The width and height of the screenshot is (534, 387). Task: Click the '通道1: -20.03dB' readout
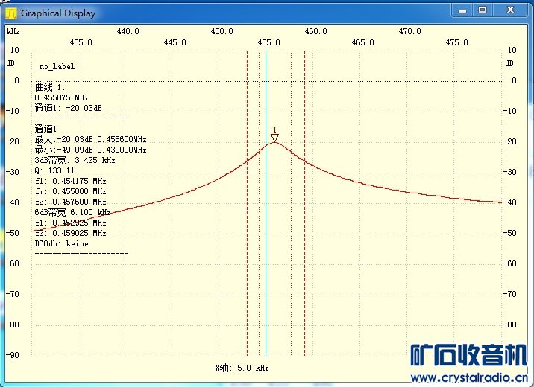[68, 108]
